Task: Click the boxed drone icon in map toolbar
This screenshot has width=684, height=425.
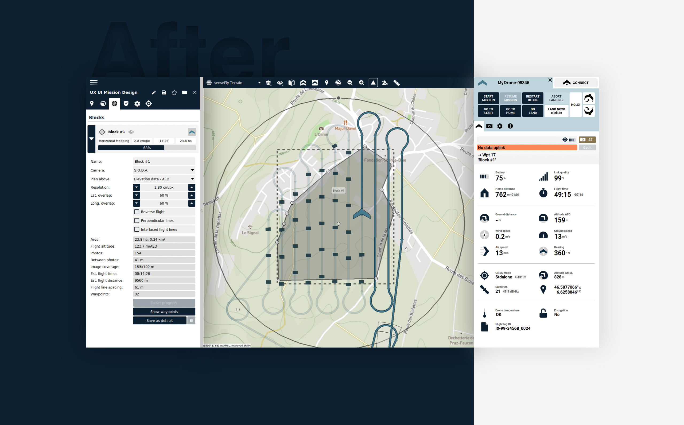Action: pyautogui.click(x=315, y=83)
